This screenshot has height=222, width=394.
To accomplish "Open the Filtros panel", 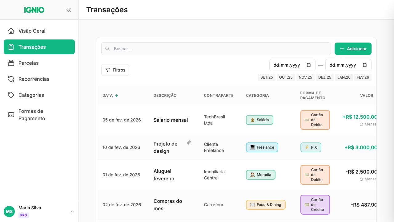I will [115, 70].
